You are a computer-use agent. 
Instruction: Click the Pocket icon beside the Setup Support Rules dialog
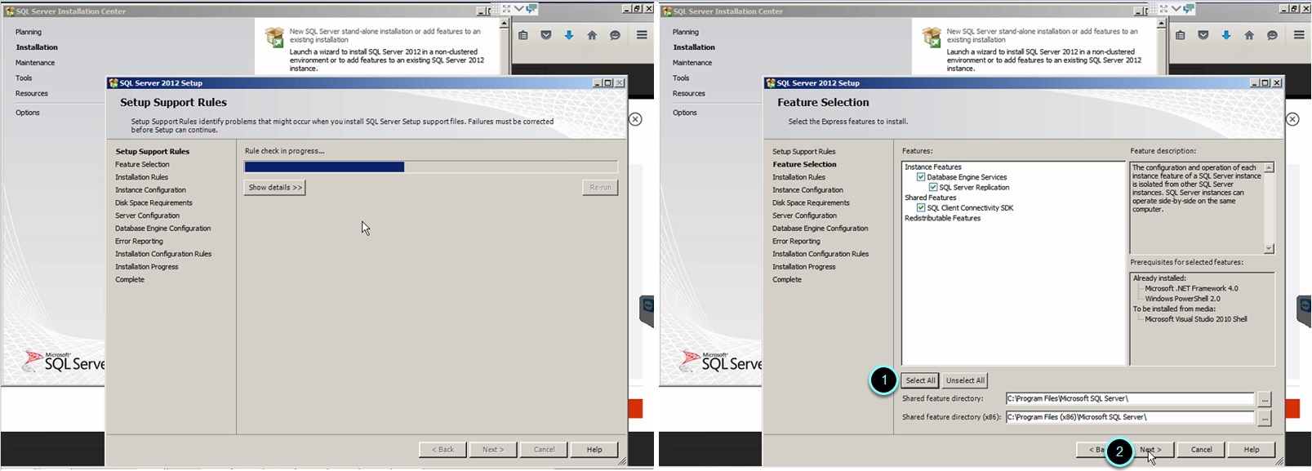coord(546,35)
